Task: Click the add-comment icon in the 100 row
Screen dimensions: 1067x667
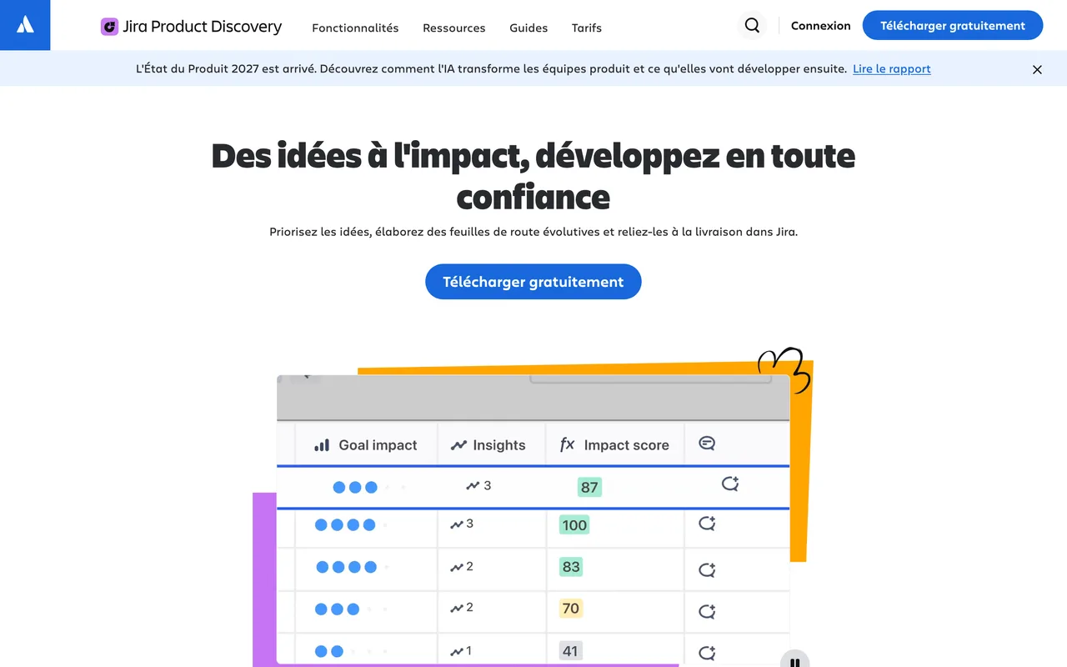Action: 707,524
